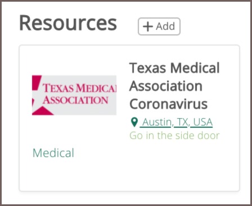Viewport: 252px width, 206px height.
Task: Click the Add text label
Action: (165, 26)
